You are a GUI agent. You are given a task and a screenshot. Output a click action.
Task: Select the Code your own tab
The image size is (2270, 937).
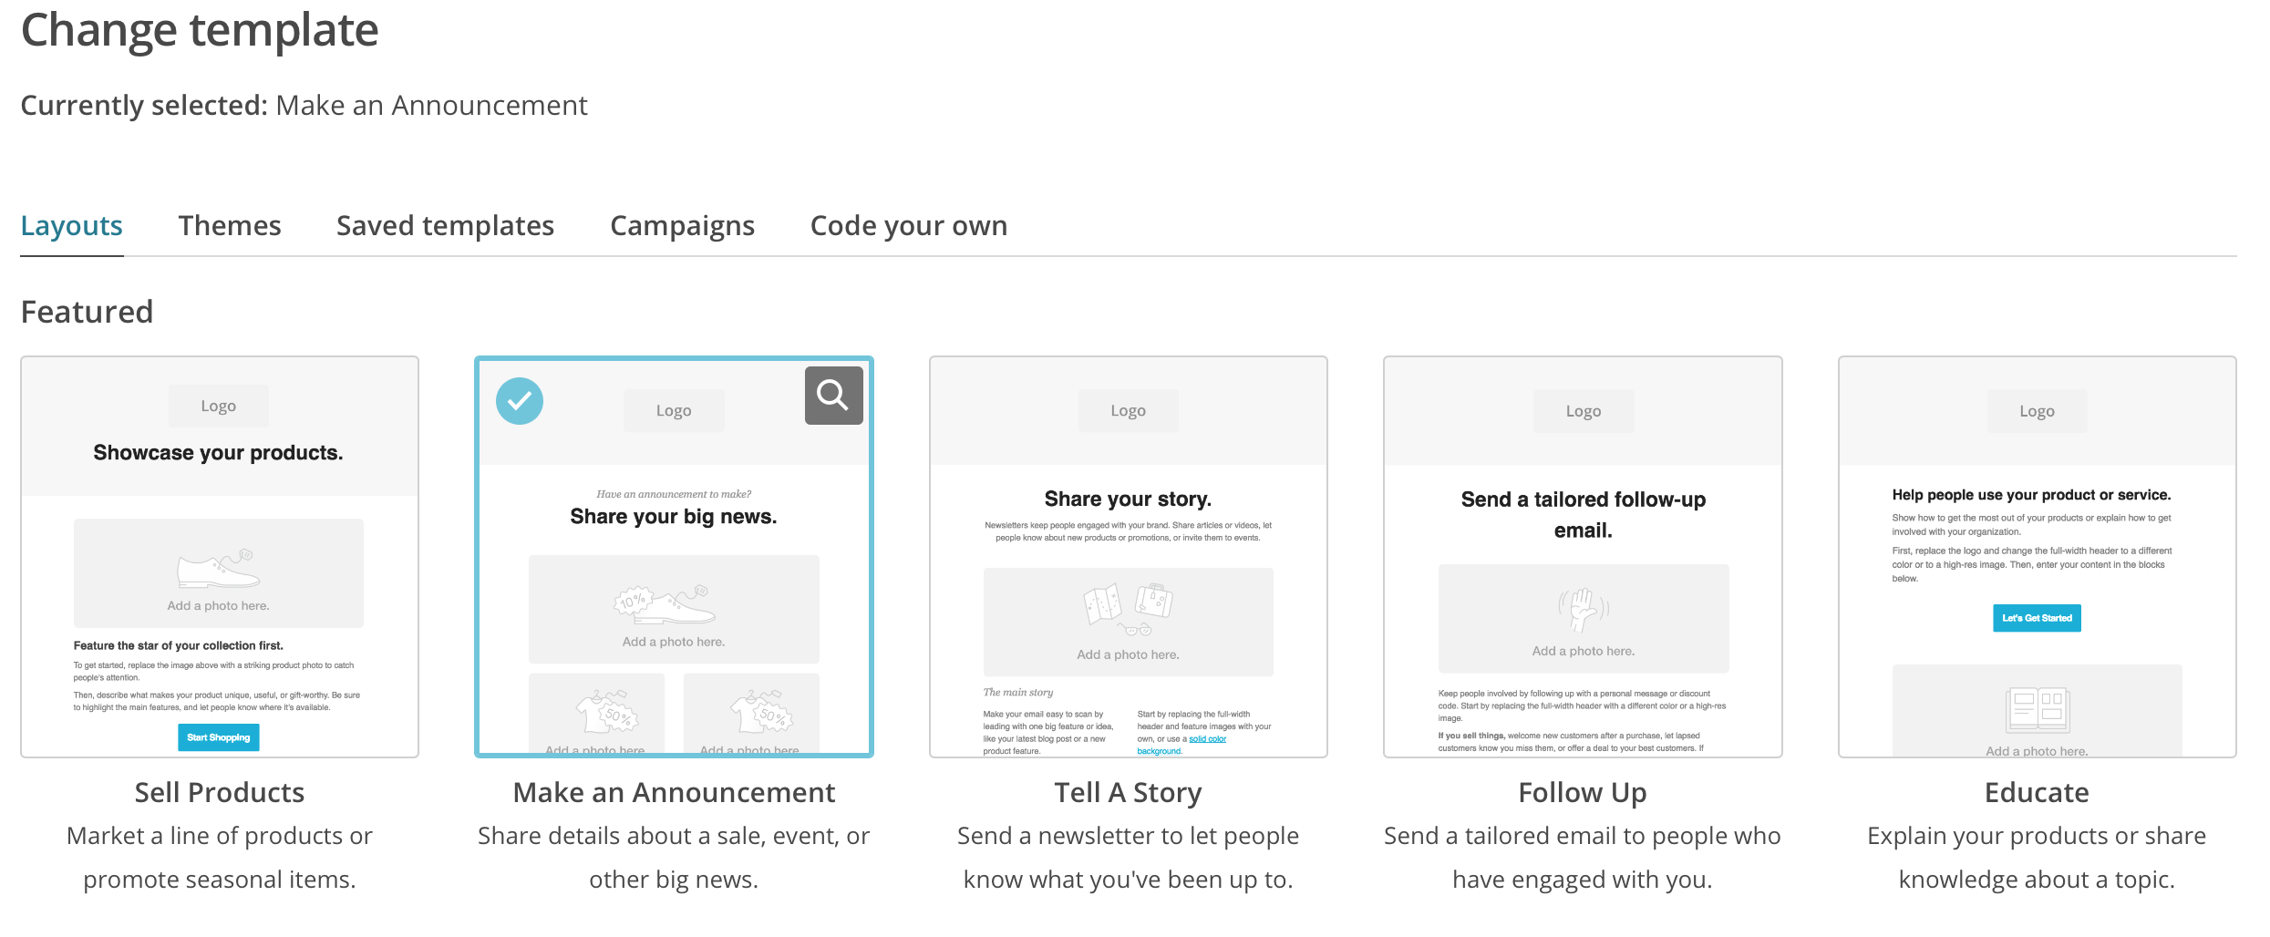[909, 226]
